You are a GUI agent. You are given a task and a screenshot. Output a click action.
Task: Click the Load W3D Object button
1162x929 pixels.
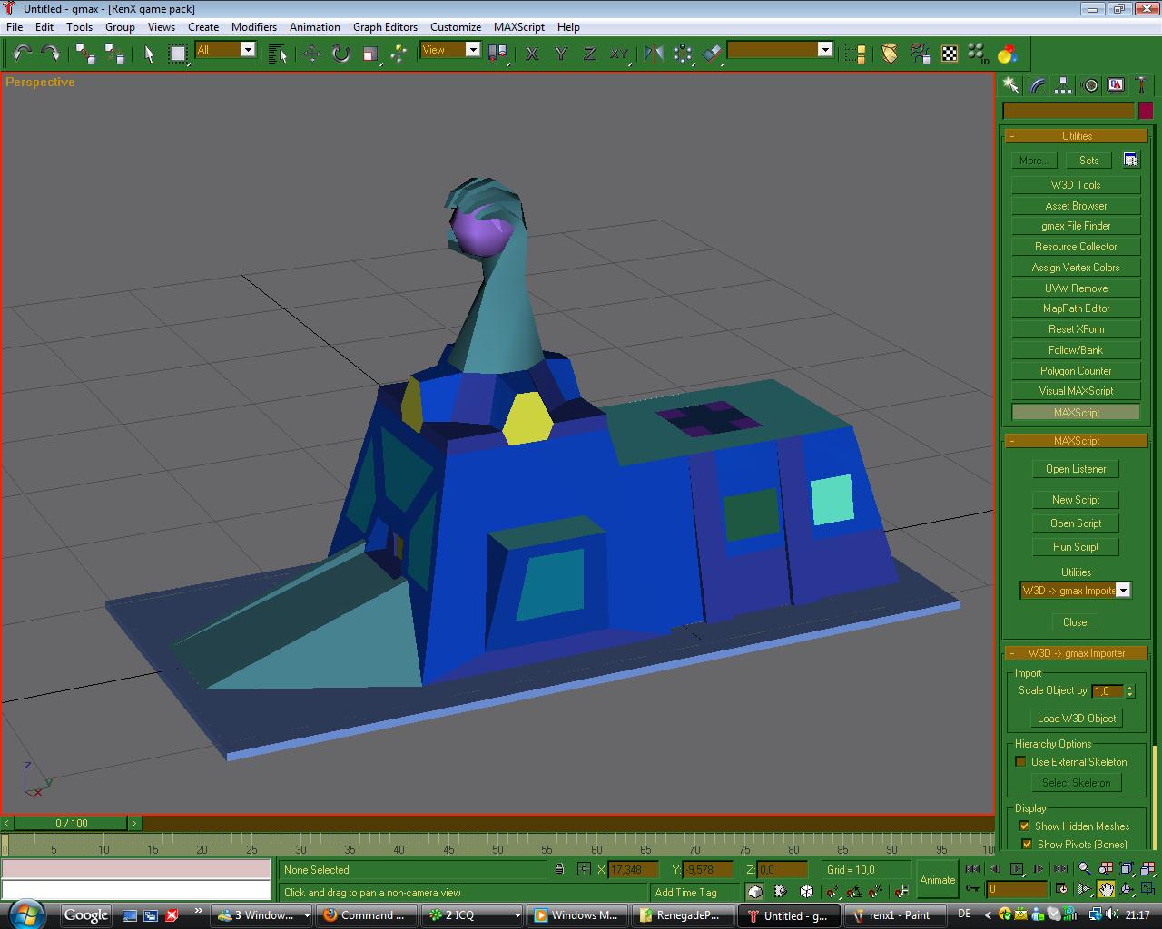click(1076, 719)
